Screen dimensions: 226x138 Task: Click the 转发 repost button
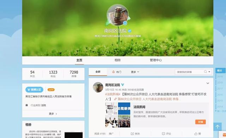click(x=135, y=134)
